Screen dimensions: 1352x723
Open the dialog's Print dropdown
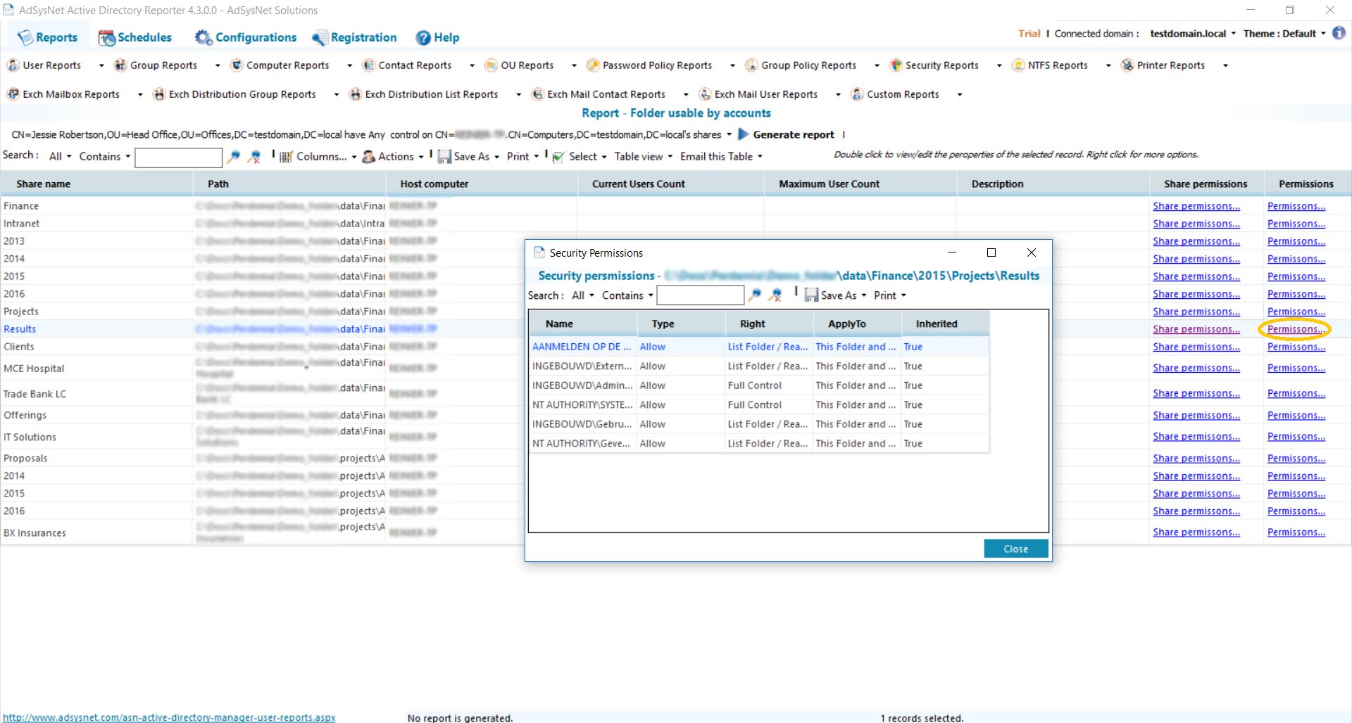[890, 295]
